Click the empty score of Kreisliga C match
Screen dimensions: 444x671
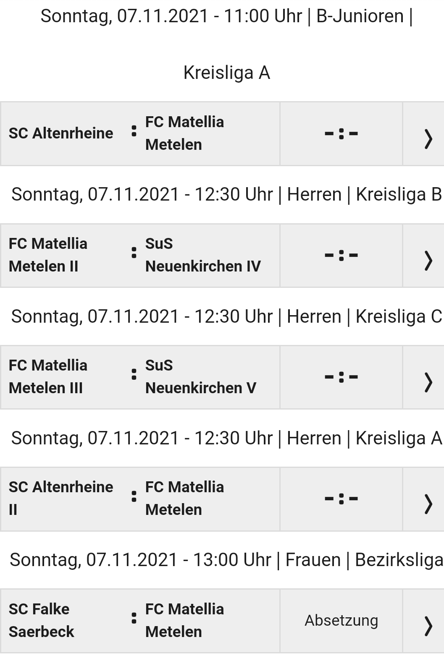pyautogui.click(x=342, y=377)
